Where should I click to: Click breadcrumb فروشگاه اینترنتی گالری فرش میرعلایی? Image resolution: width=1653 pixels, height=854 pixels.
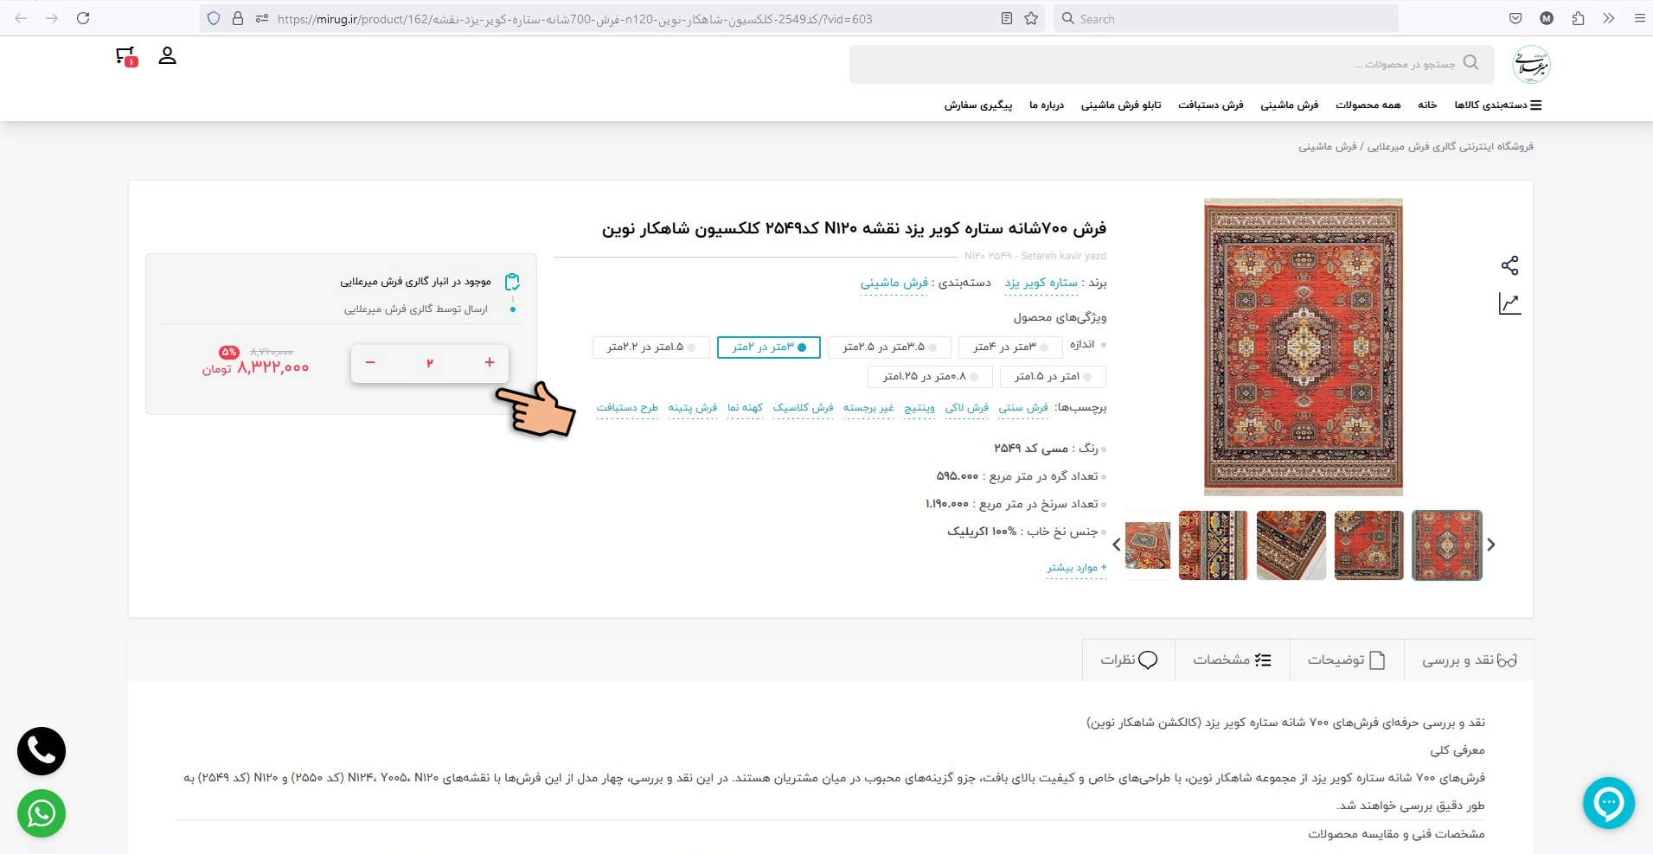[x=1450, y=147]
